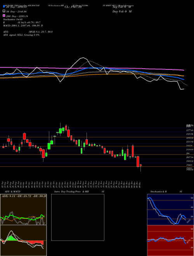
Task: Click the white 50 Day legend swatch
Action: coord(4,11)
